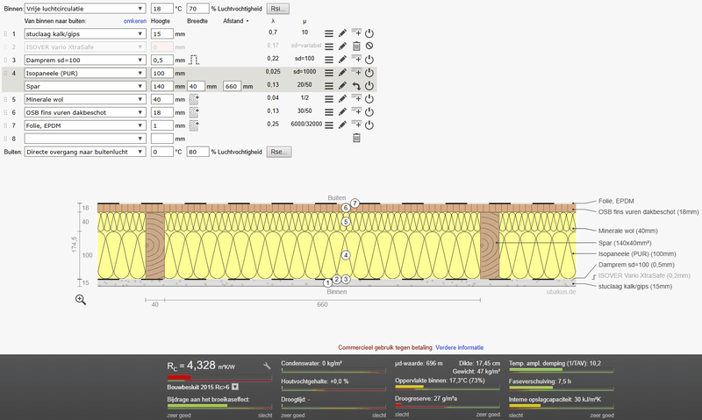Edit the Isopaneele (PUR) layer
This screenshot has width=702, height=420.
pos(342,73)
